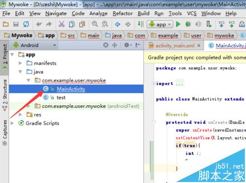Open the Build menu
This screenshot has width=246, height=183.
tap(144, 13)
